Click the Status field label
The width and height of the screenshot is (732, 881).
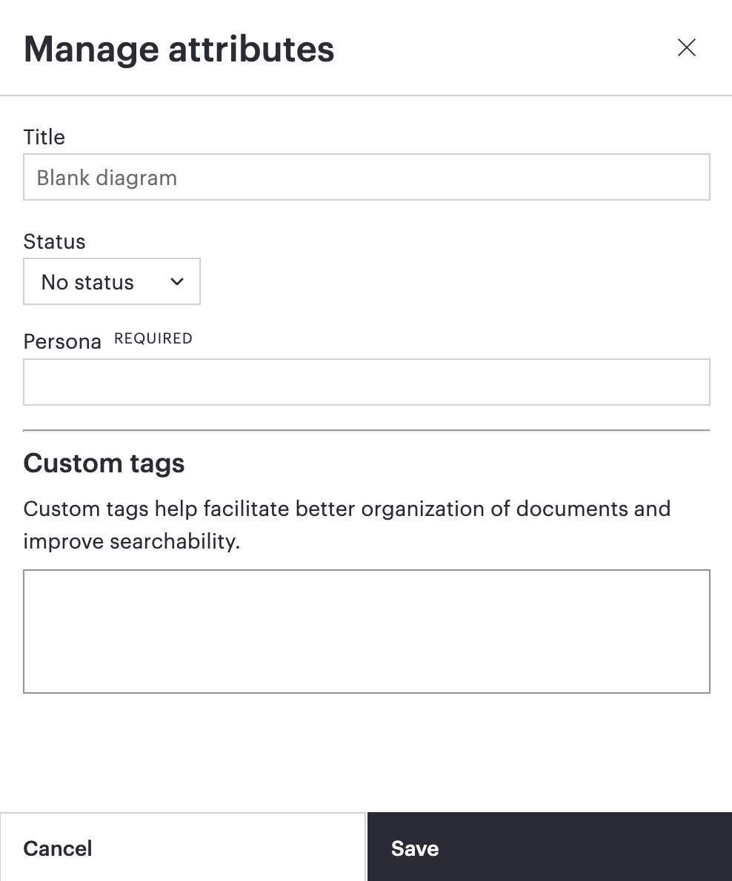pyautogui.click(x=55, y=241)
